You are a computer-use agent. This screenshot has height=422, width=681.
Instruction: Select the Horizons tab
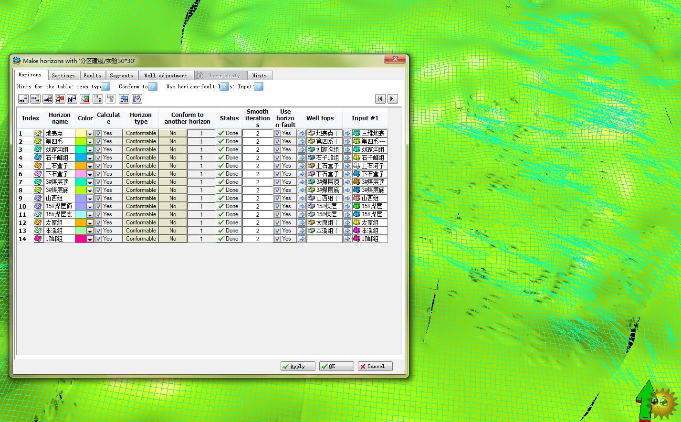tap(30, 75)
